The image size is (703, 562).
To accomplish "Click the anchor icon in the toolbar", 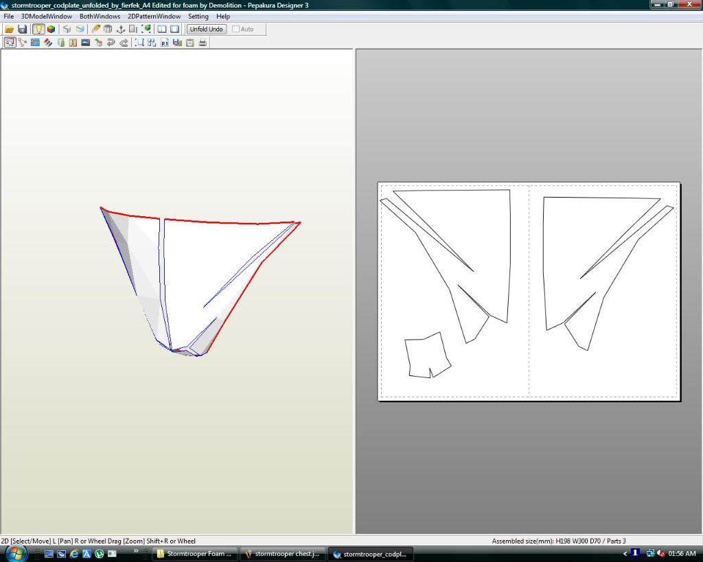I will click(121, 30).
